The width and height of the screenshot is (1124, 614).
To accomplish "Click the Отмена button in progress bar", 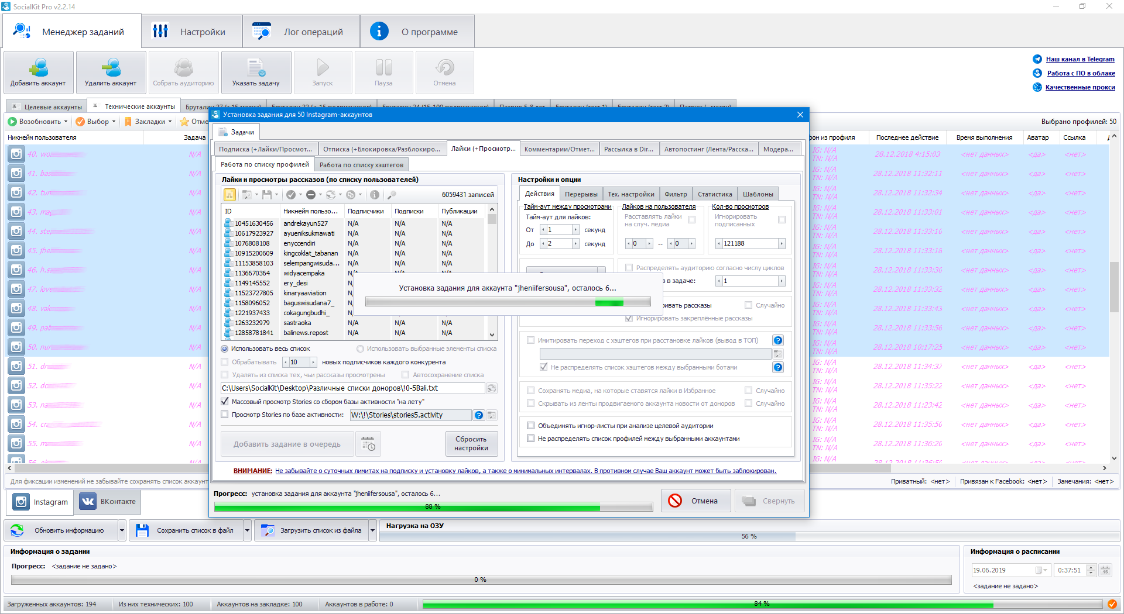I will tap(695, 501).
